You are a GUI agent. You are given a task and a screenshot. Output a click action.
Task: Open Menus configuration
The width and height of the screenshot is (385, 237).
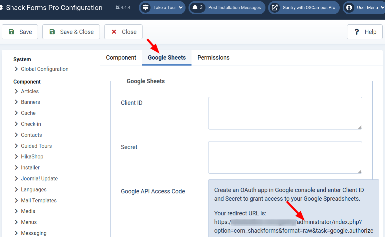[x=29, y=222]
